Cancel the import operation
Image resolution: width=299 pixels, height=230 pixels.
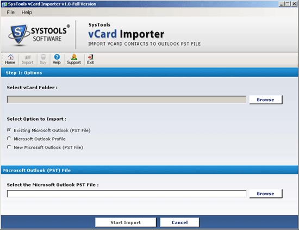pyautogui.click(x=179, y=222)
